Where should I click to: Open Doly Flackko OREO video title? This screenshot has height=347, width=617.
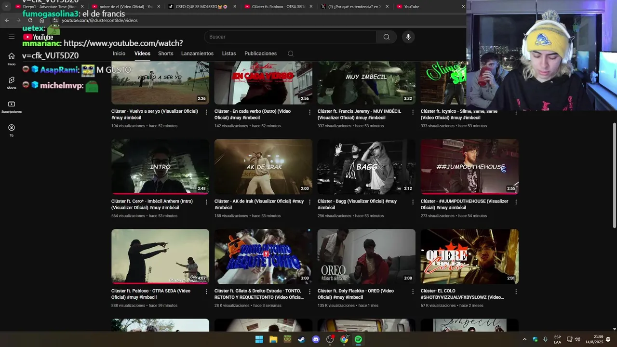tap(356, 294)
